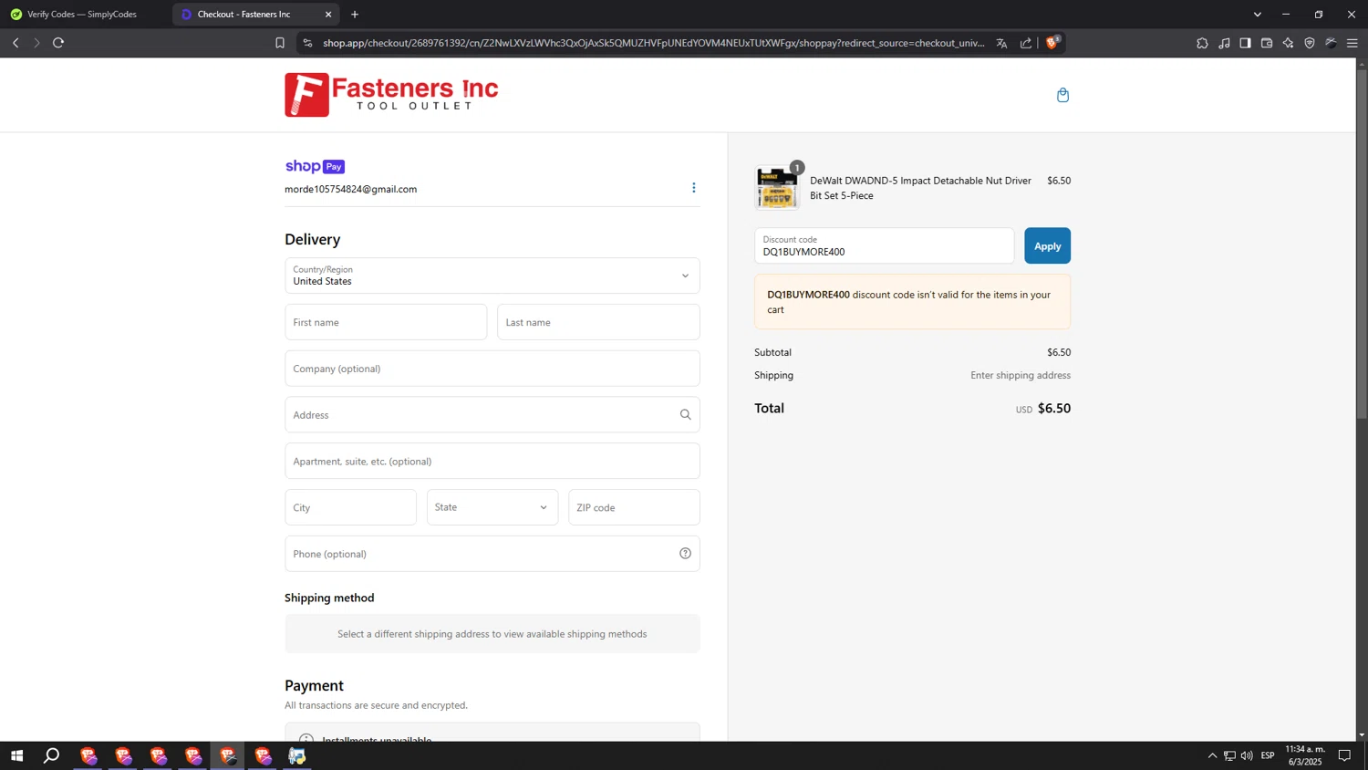Open the browser extensions puzzle icon

tap(1202, 43)
